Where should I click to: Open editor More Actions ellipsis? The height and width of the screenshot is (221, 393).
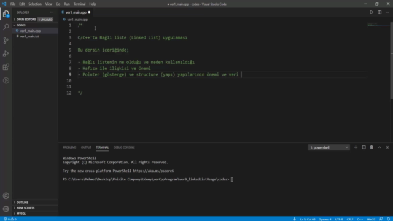click(387, 12)
